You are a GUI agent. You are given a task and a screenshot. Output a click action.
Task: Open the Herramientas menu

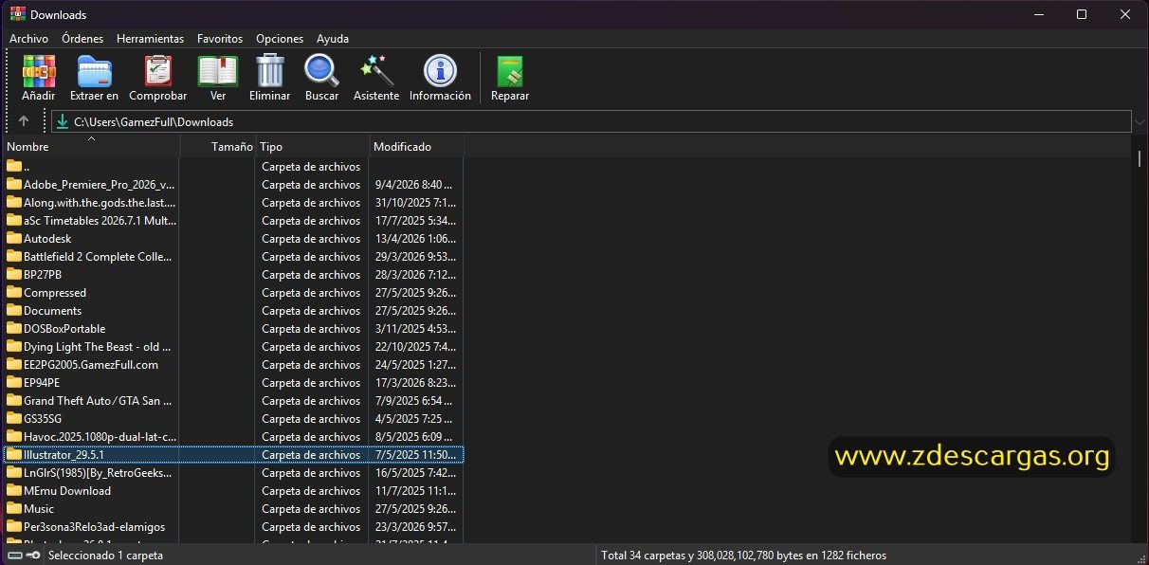(150, 39)
